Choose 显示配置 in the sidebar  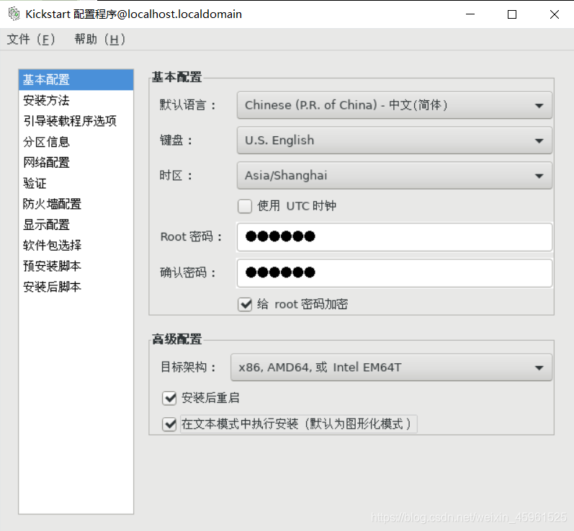pos(76,225)
